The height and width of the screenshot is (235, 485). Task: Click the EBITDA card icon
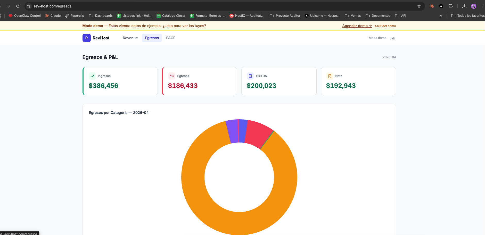point(250,76)
